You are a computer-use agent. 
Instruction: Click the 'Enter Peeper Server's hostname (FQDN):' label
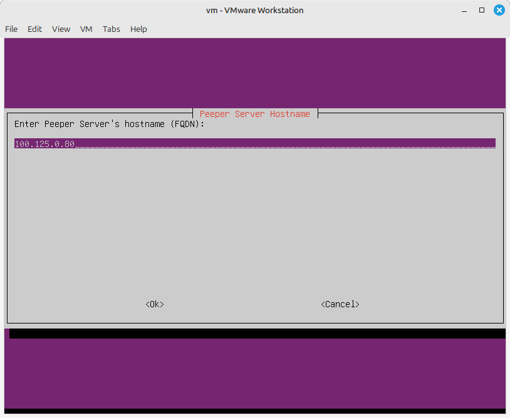pos(109,124)
